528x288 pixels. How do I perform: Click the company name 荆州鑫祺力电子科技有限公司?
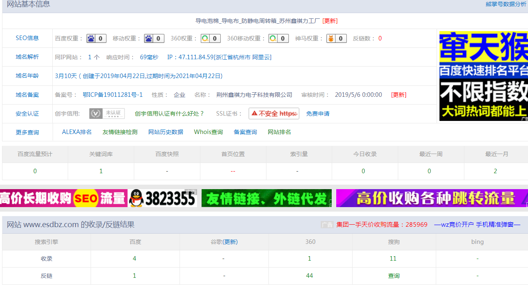click(x=254, y=95)
